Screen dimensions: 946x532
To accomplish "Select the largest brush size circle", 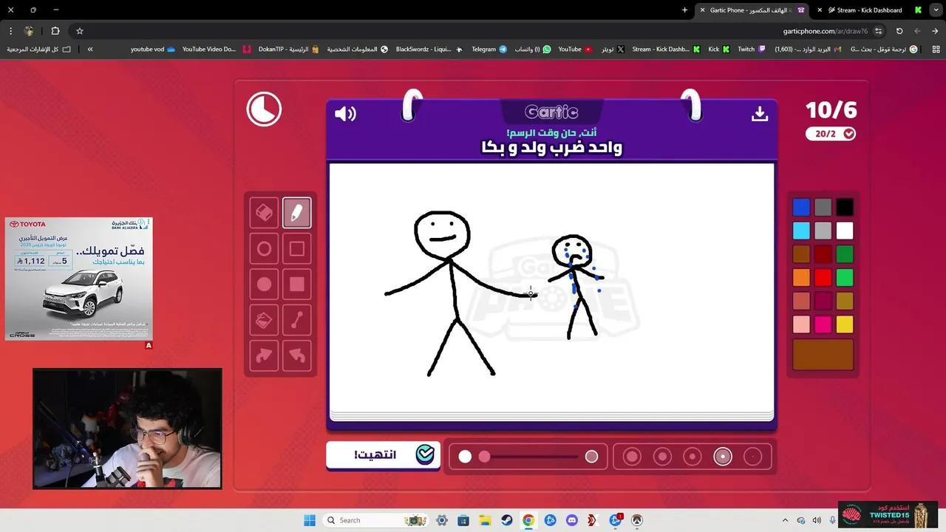I will pyautogui.click(x=632, y=457).
